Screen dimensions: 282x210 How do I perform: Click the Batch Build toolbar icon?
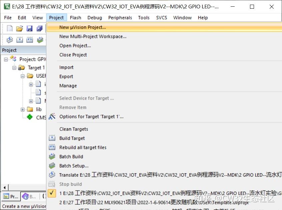40,40
